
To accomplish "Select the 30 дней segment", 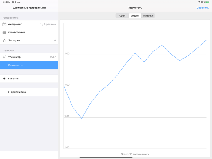I will click(x=135, y=16).
